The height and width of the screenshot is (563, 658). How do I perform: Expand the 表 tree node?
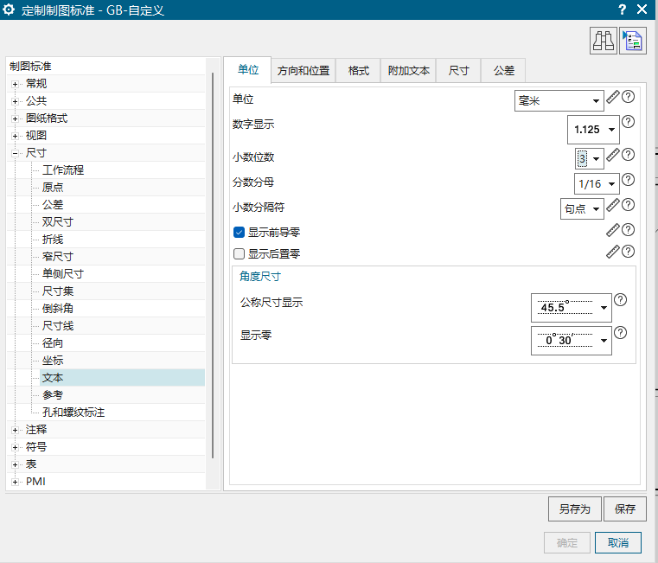(x=15, y=464)
